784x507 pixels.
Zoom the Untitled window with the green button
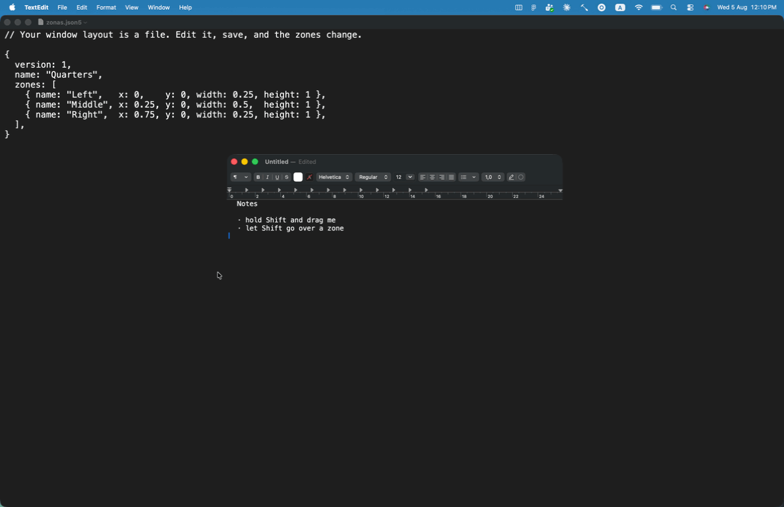(255, 161)
